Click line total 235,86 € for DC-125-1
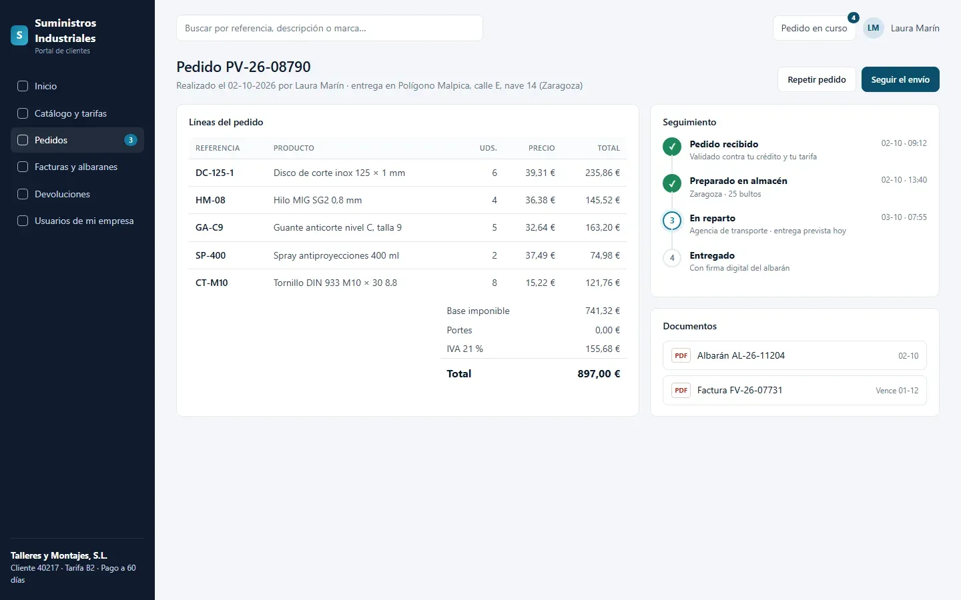 tap(603, 173)
